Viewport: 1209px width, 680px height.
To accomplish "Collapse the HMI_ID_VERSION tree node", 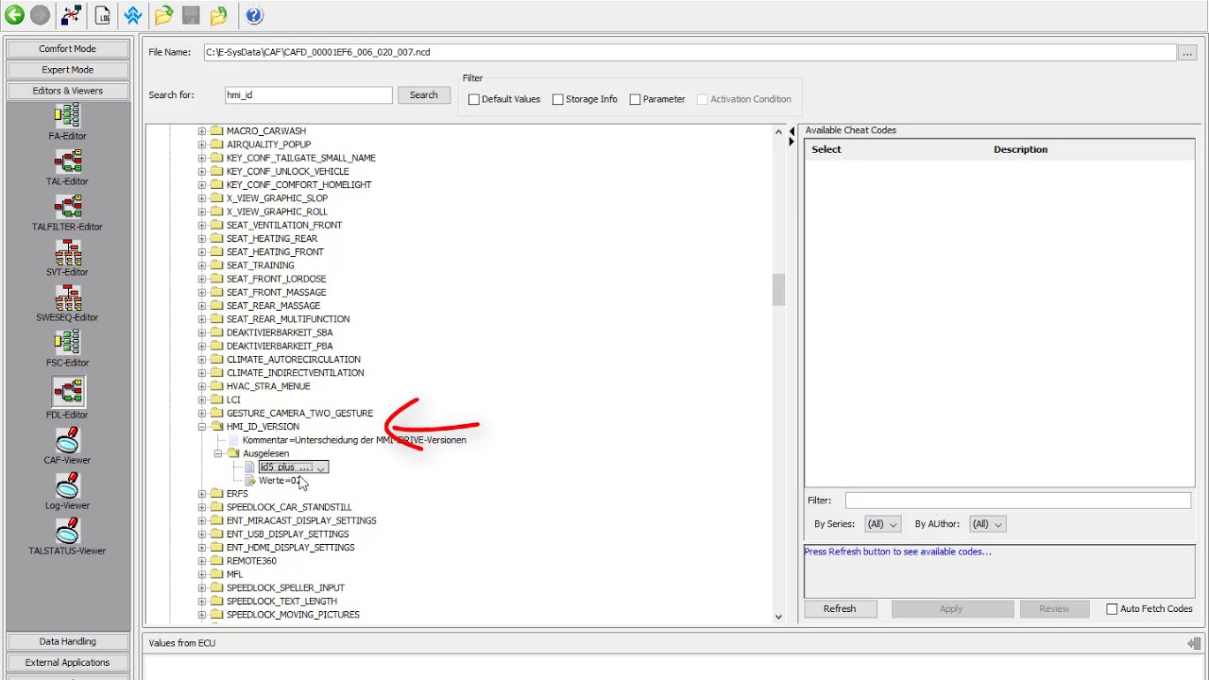I will pos(202,427).
